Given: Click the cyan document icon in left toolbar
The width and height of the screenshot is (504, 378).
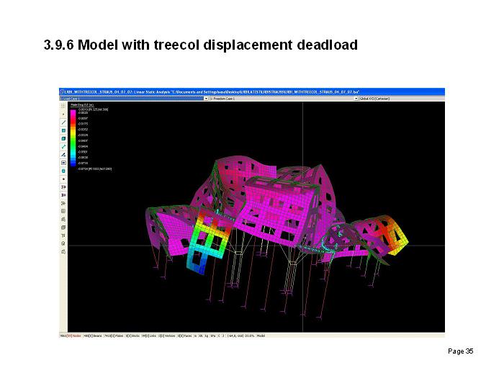Looking at the screenshot, I should pos(63,171).
